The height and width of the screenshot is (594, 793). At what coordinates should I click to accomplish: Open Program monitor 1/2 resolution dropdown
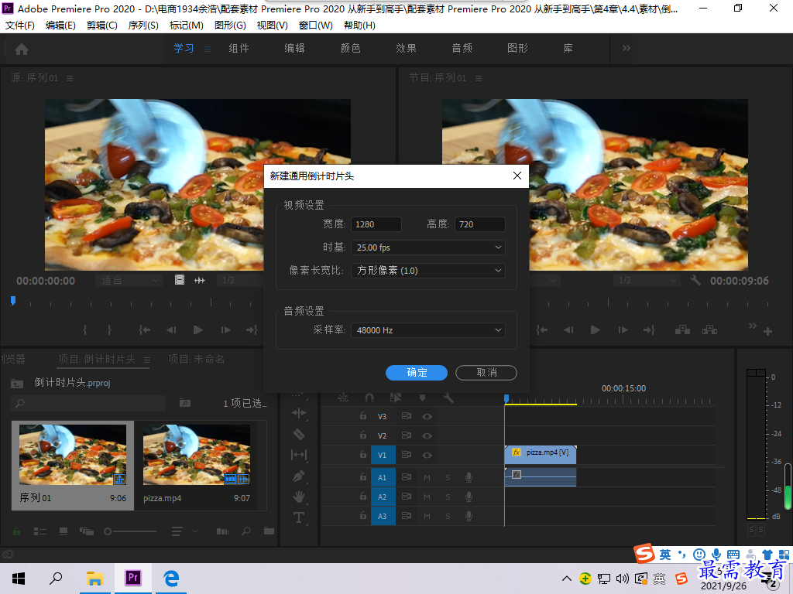647,280
